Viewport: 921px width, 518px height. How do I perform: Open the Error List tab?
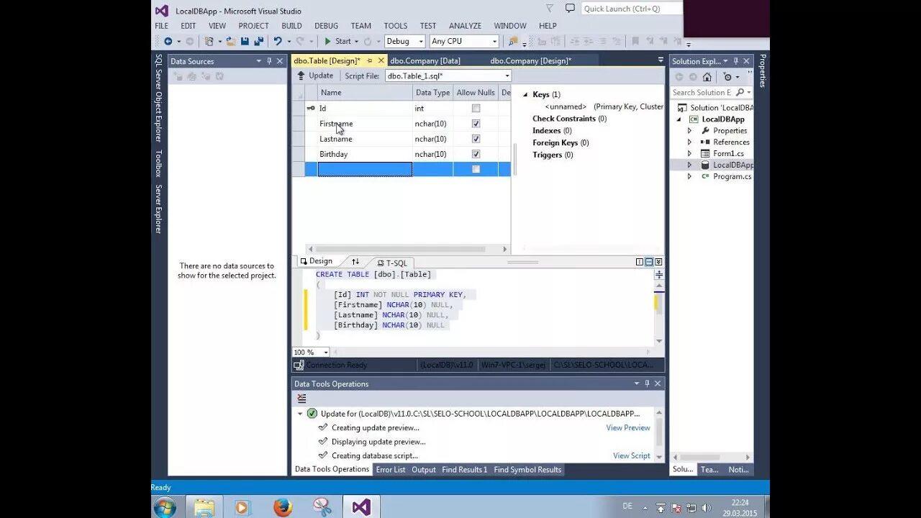[x=391, y=470]
